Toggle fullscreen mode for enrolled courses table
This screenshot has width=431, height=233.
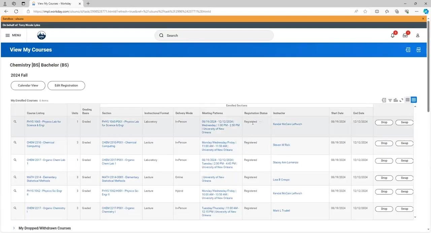point(401,100)
